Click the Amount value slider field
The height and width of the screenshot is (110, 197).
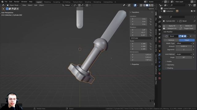click(x=184, y=46)
